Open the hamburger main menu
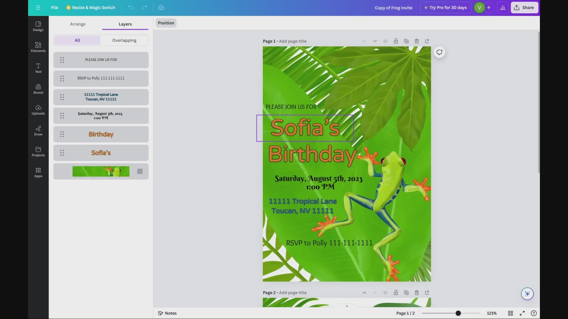568x319 pixels. [x=38, y=8]
